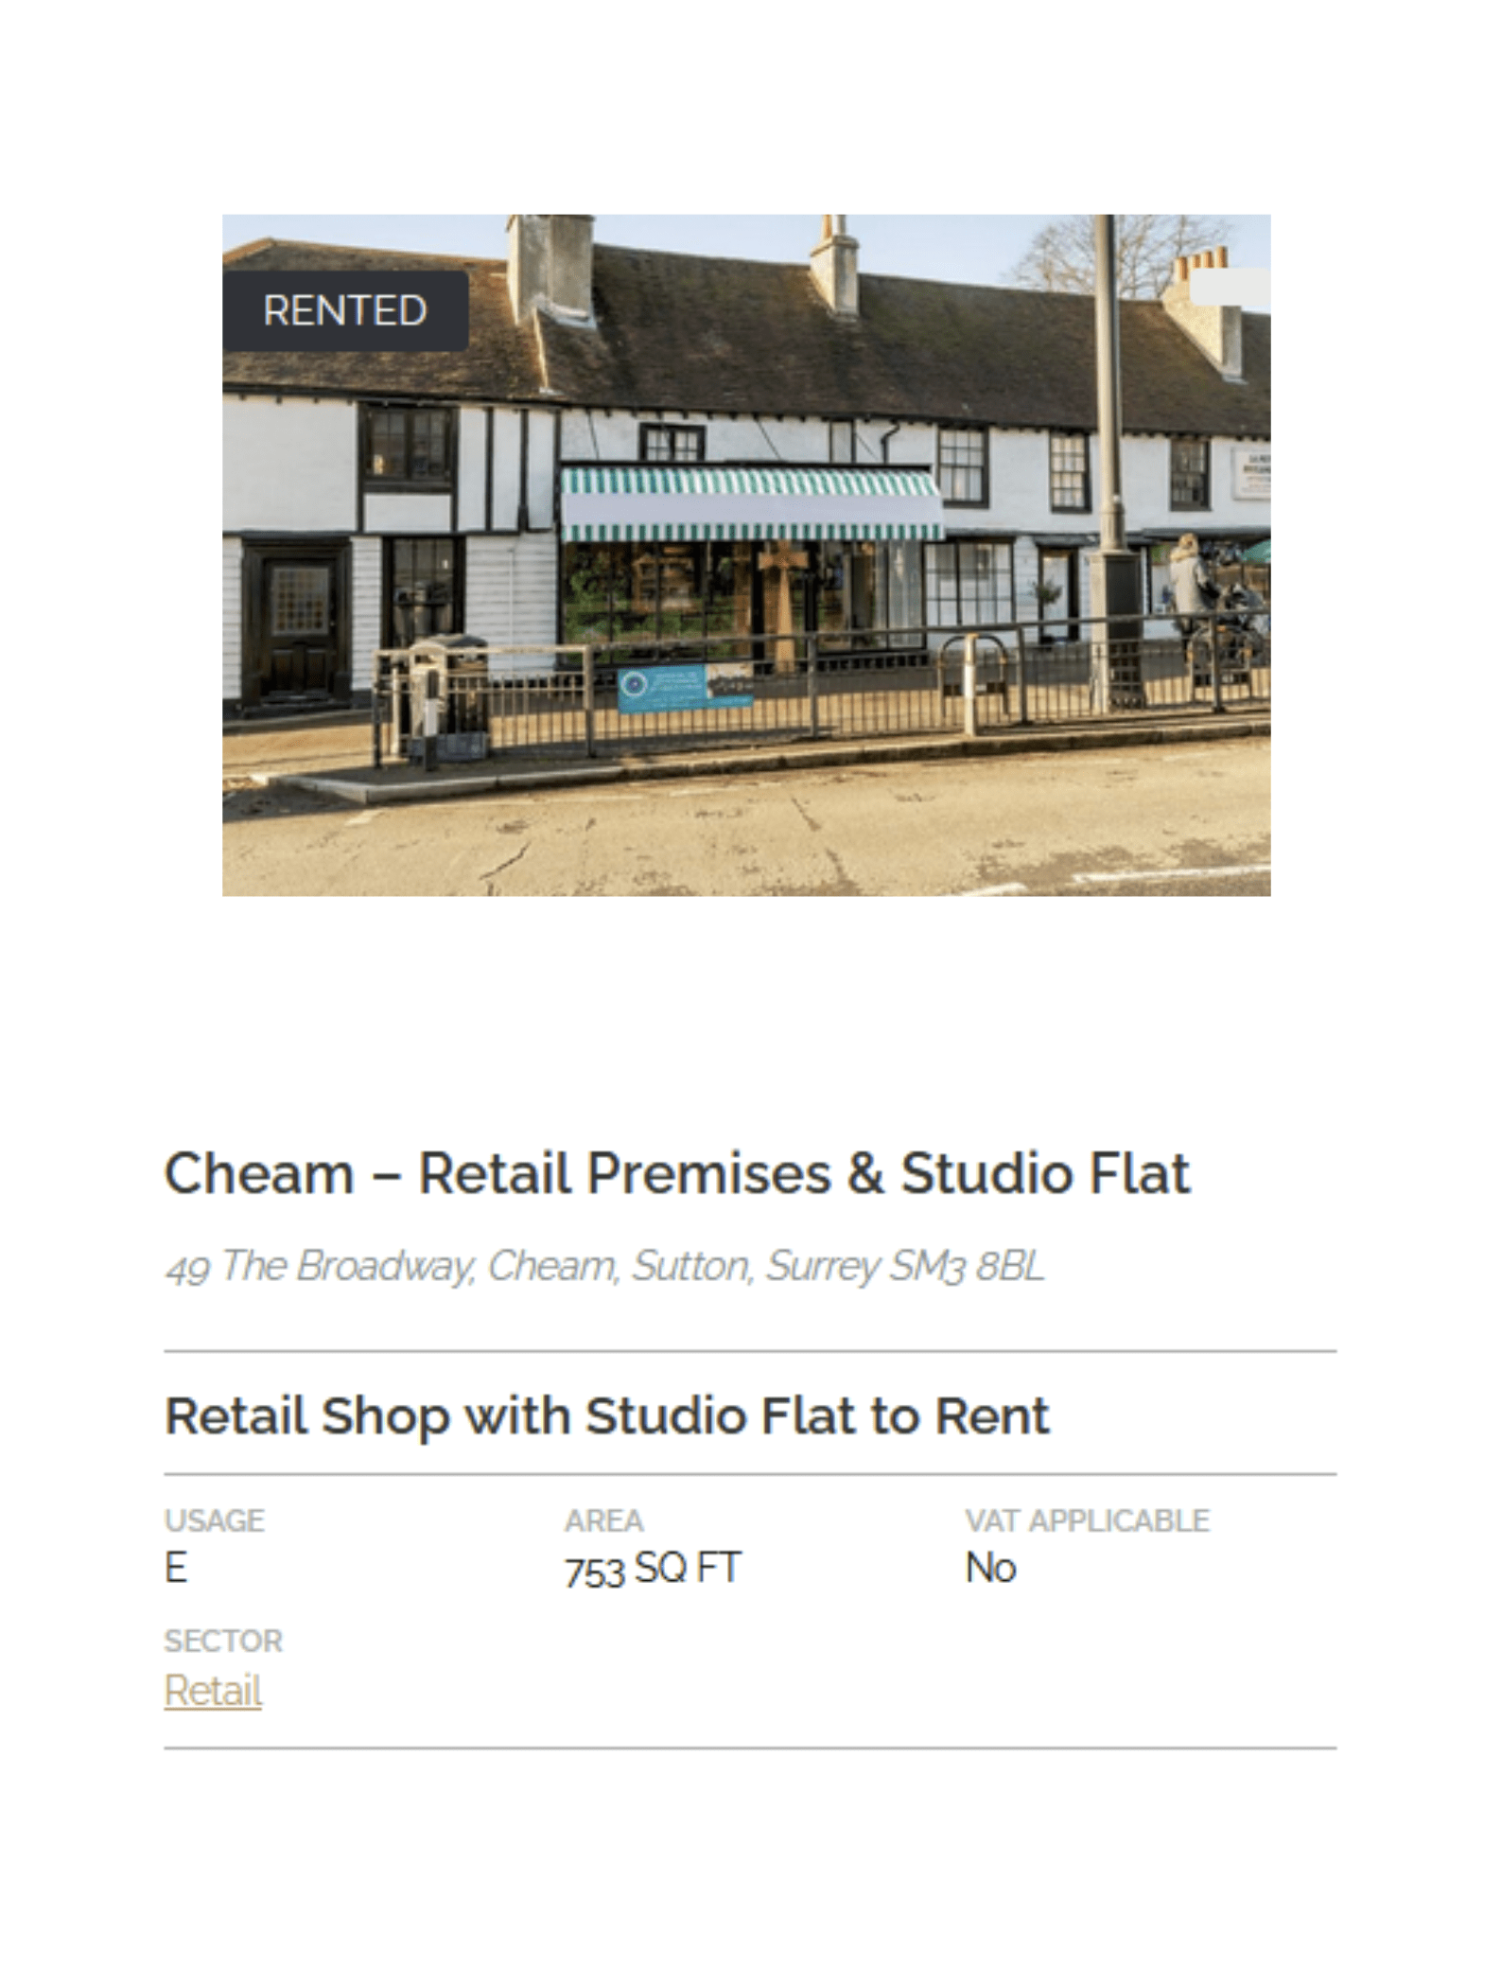Open the property photo thumbnail
Image resolution: width=1501 pixels, height=1967 pixels.
click(x=746, y=554)
